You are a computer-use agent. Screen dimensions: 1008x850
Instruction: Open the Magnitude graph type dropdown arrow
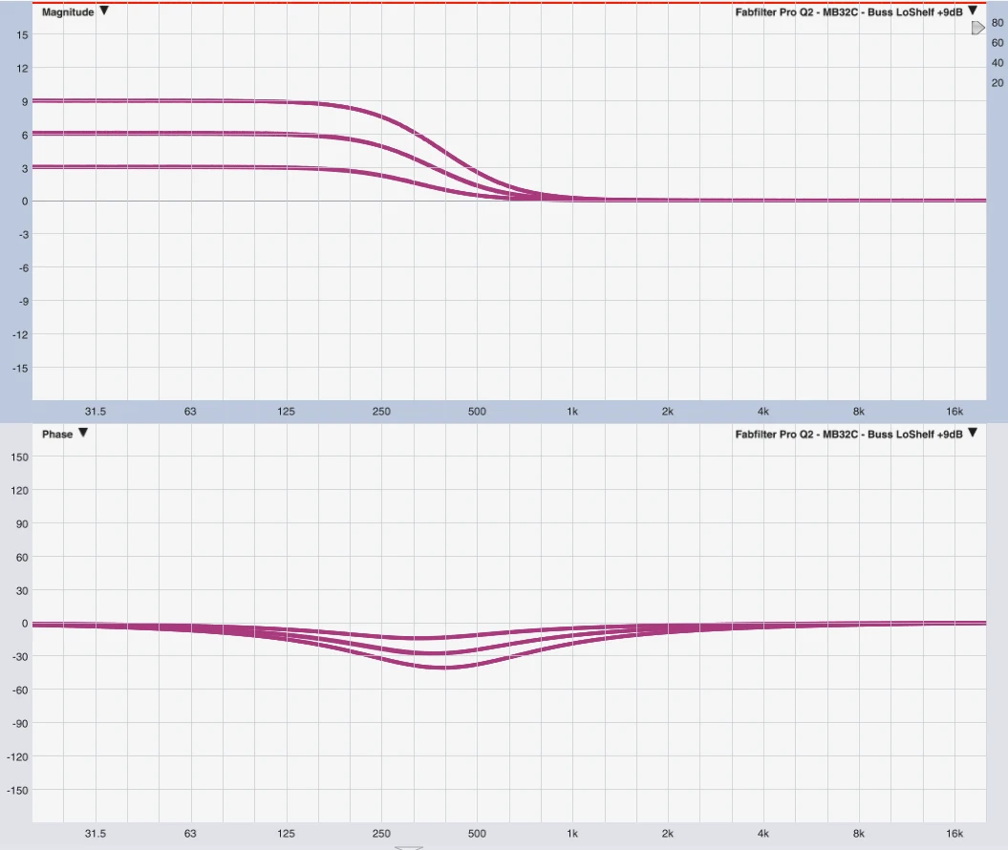(104, 11)
